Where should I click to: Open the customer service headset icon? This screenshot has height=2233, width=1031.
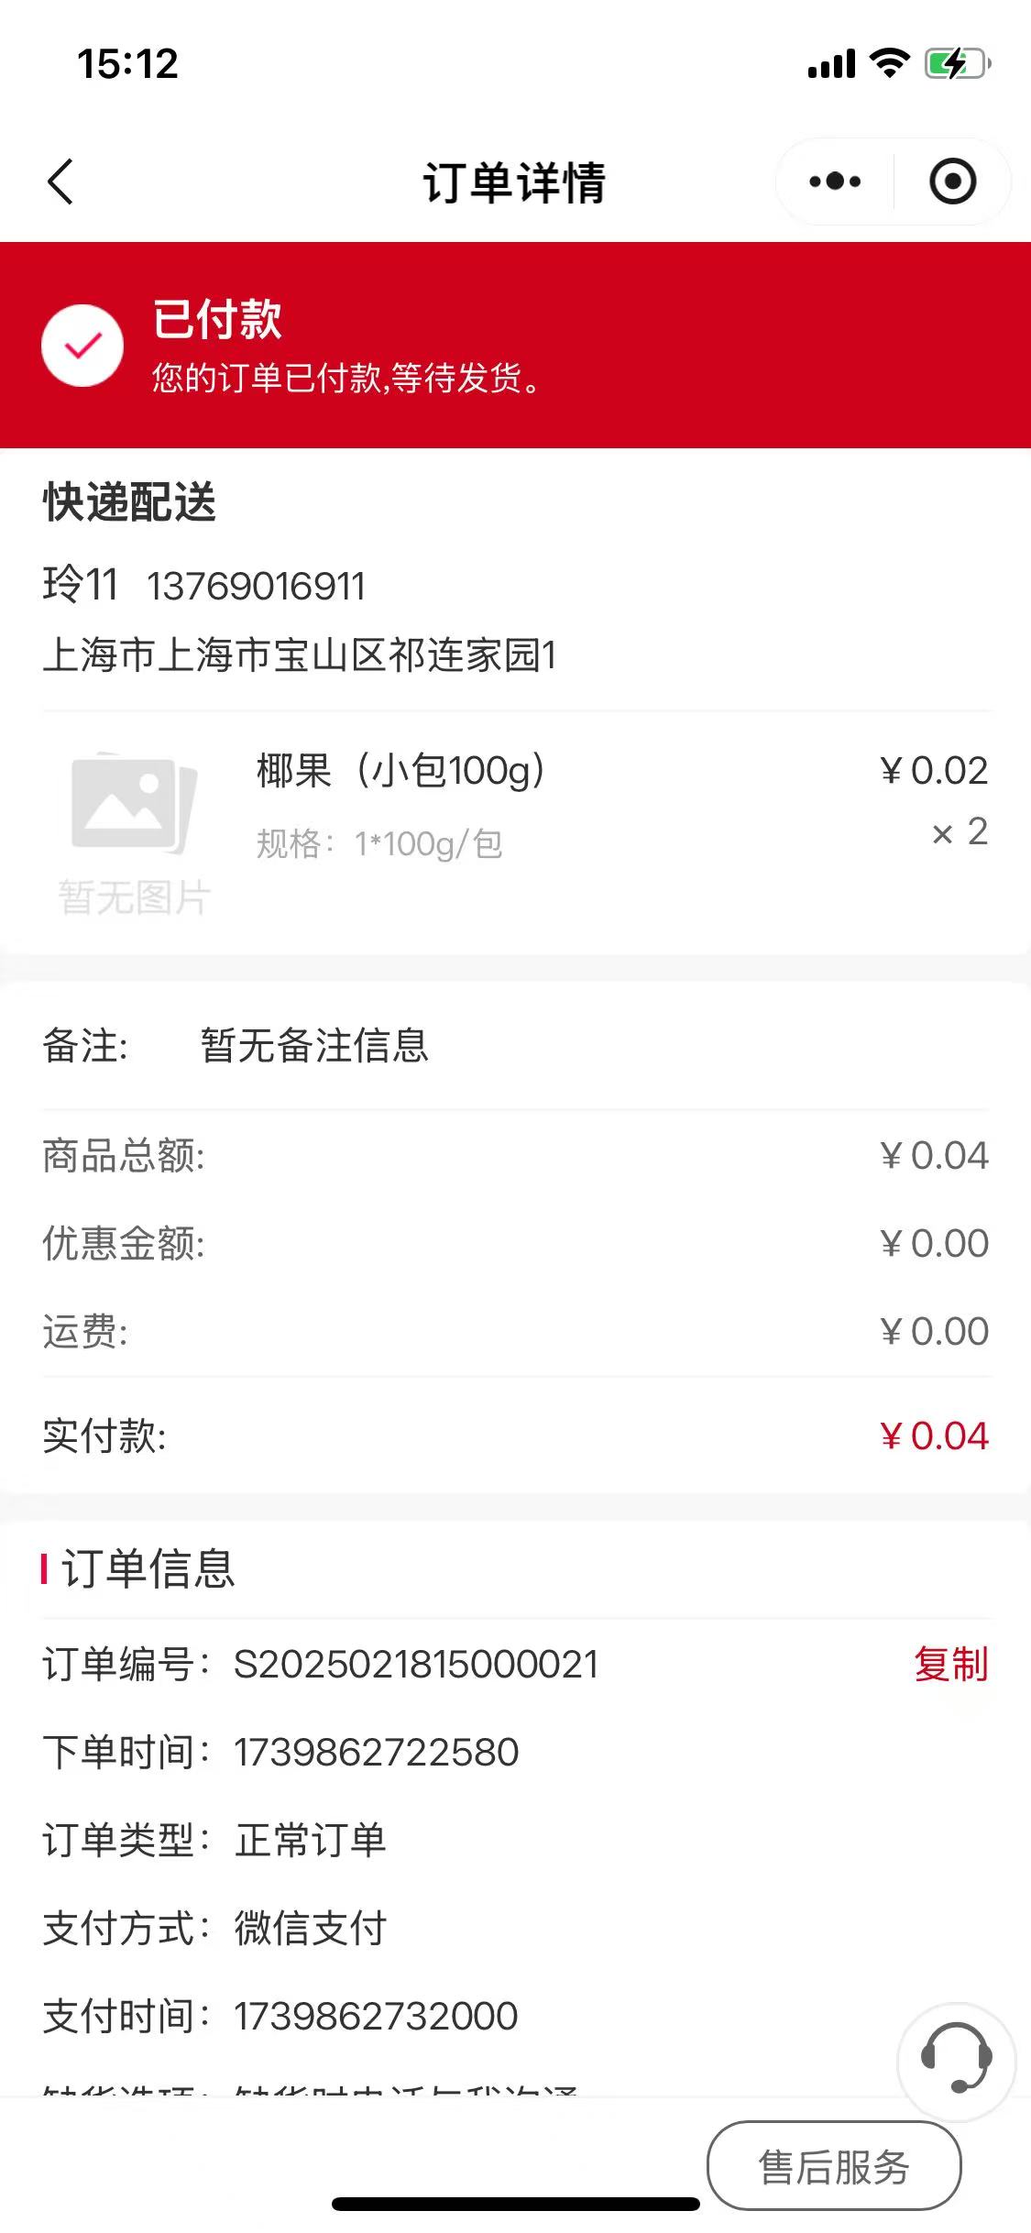point(956,2060)
